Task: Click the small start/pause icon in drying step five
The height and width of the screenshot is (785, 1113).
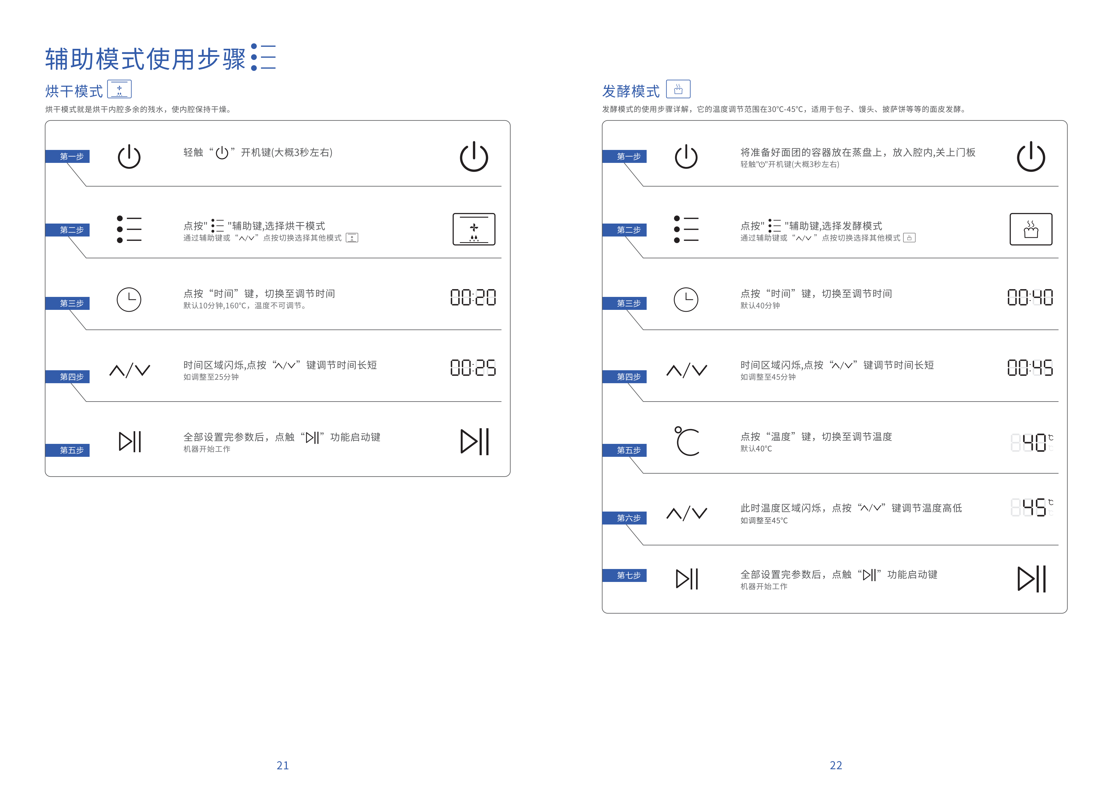Action: coord(130,442)
